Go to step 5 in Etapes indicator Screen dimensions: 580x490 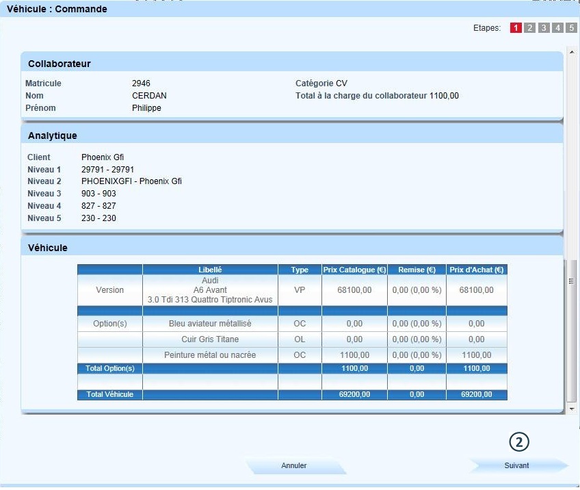(x=571, y=28)
